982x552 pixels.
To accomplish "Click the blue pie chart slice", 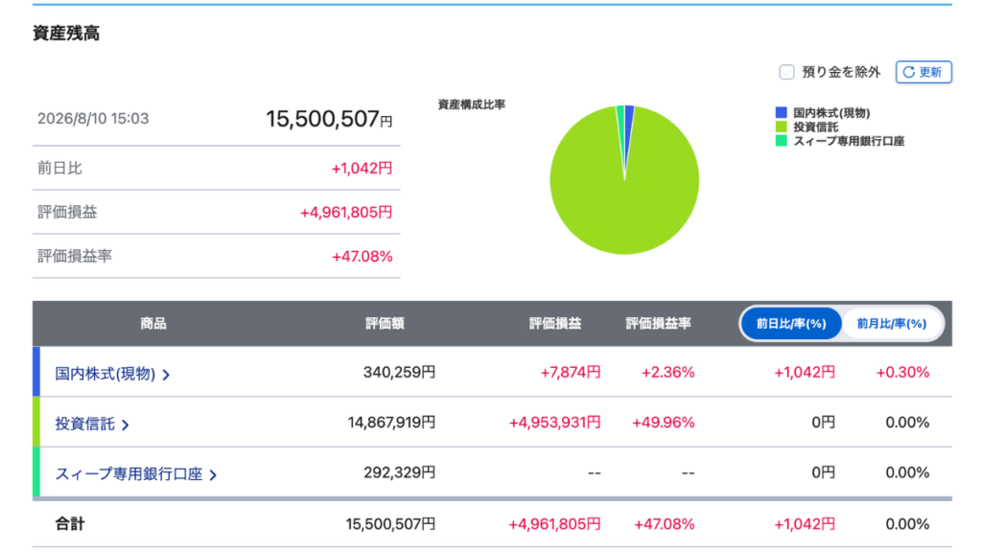I will tap(628, 131).
